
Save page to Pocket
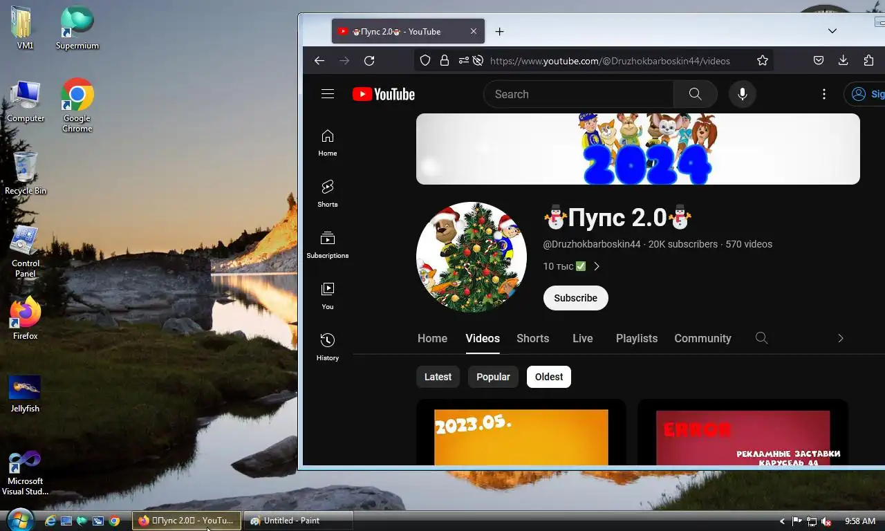point(819,61)
